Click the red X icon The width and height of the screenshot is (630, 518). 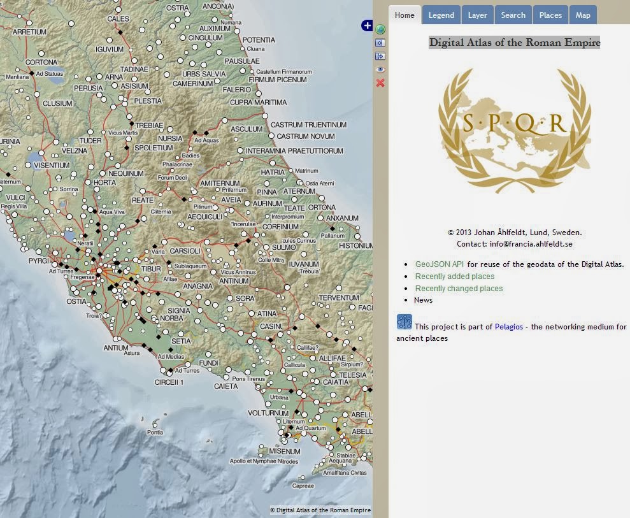pyautogui.click(x=380, y=83)
